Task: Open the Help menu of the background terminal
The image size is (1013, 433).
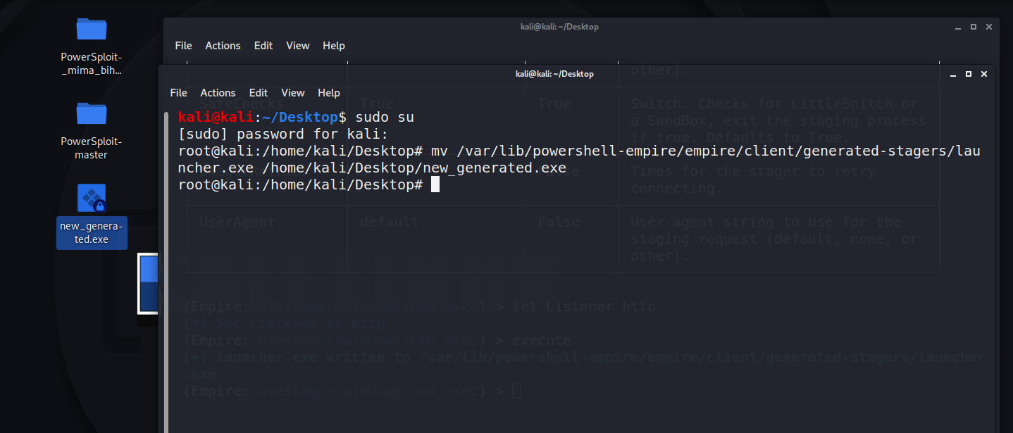Action: 334,45
